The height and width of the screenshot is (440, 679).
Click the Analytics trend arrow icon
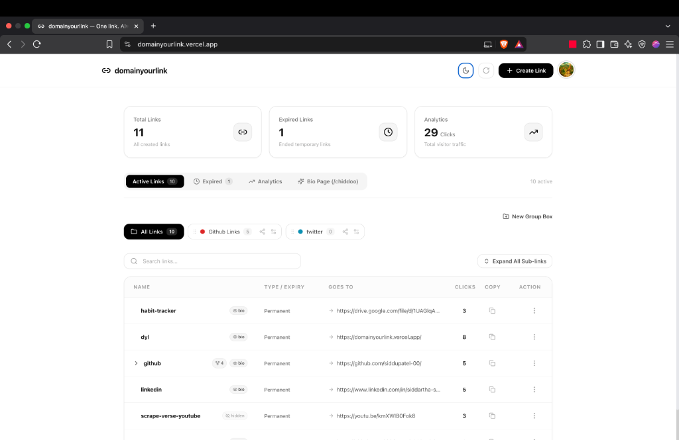534,132
